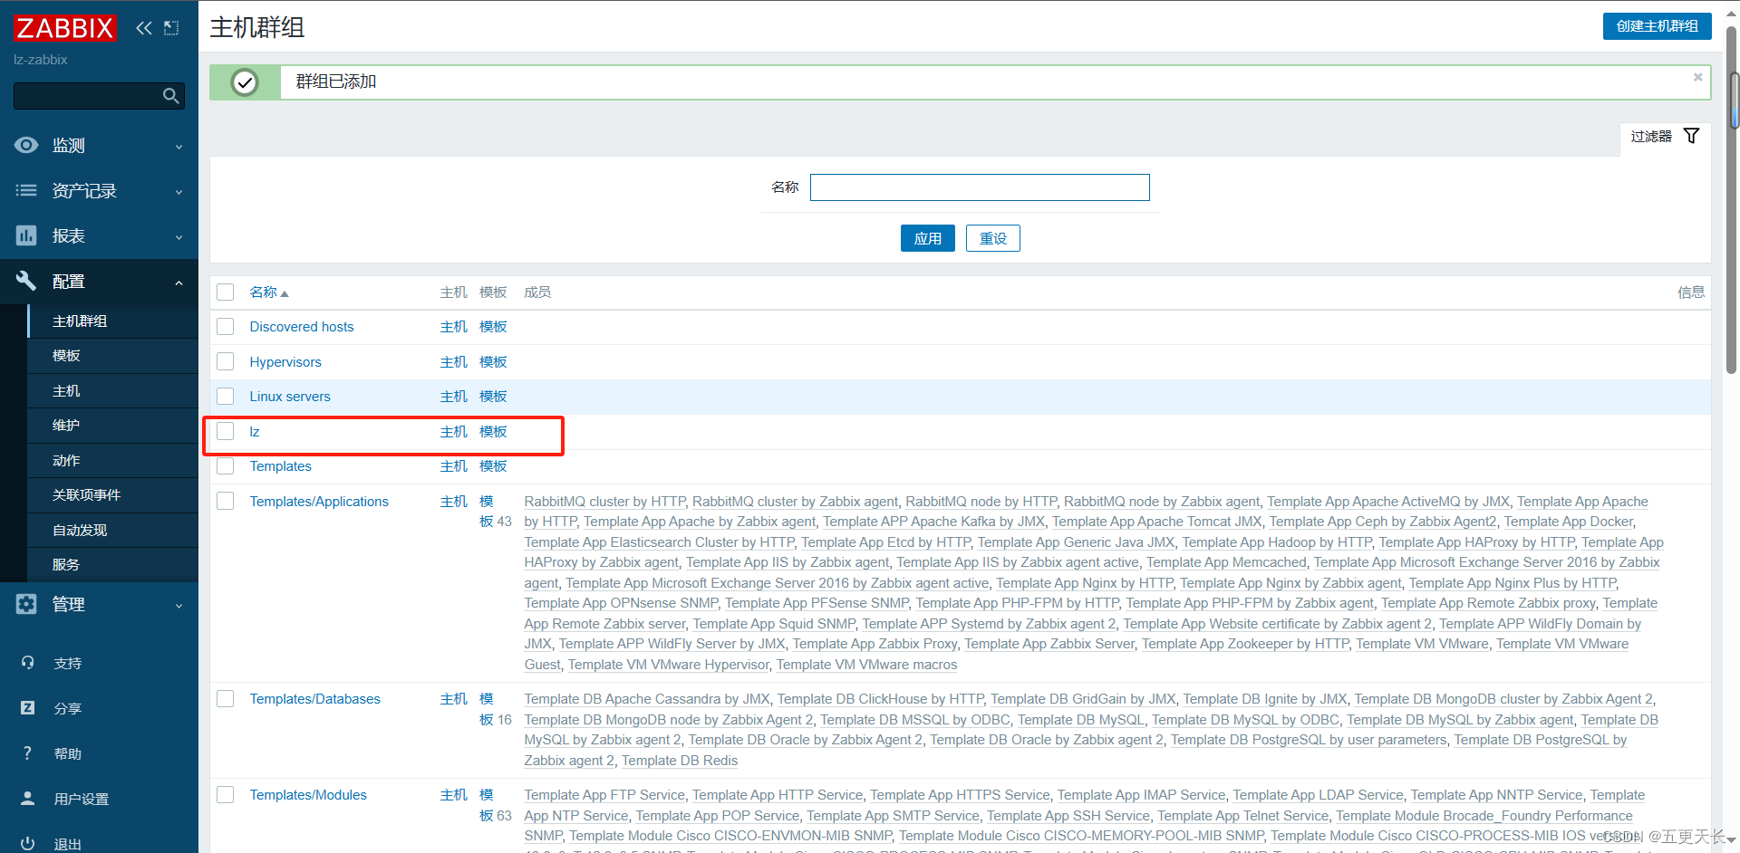
Task: Close the group added message
Action: point(1697,78)
